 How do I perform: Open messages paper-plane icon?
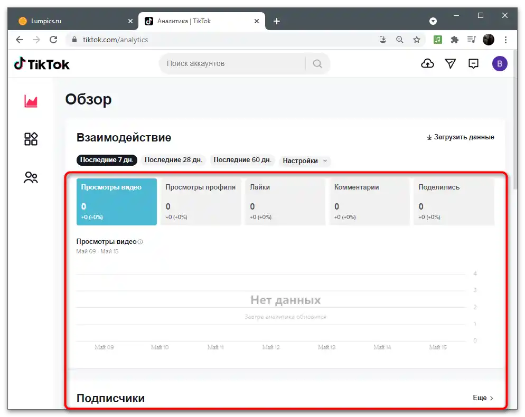pos(451,63)
